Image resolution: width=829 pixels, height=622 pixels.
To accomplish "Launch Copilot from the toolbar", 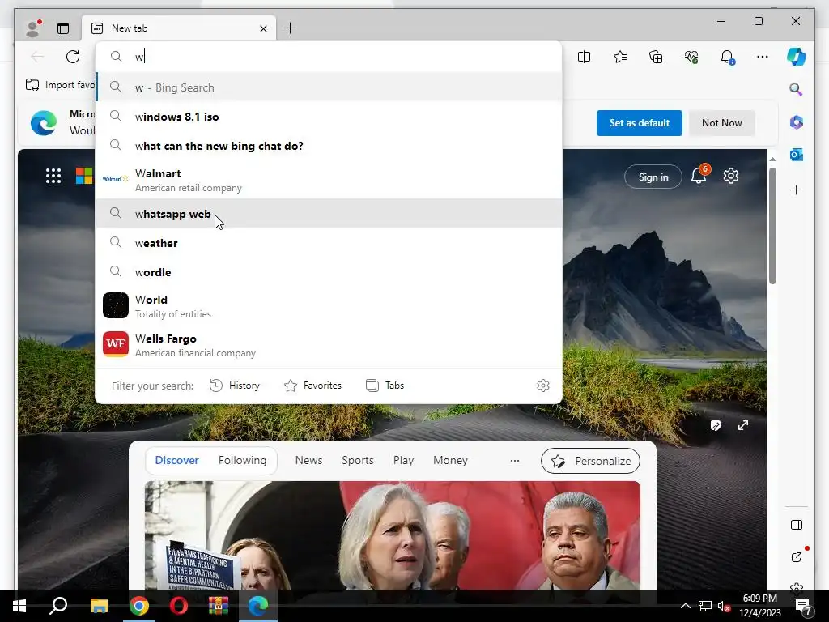I will click(x=797, y=57).
